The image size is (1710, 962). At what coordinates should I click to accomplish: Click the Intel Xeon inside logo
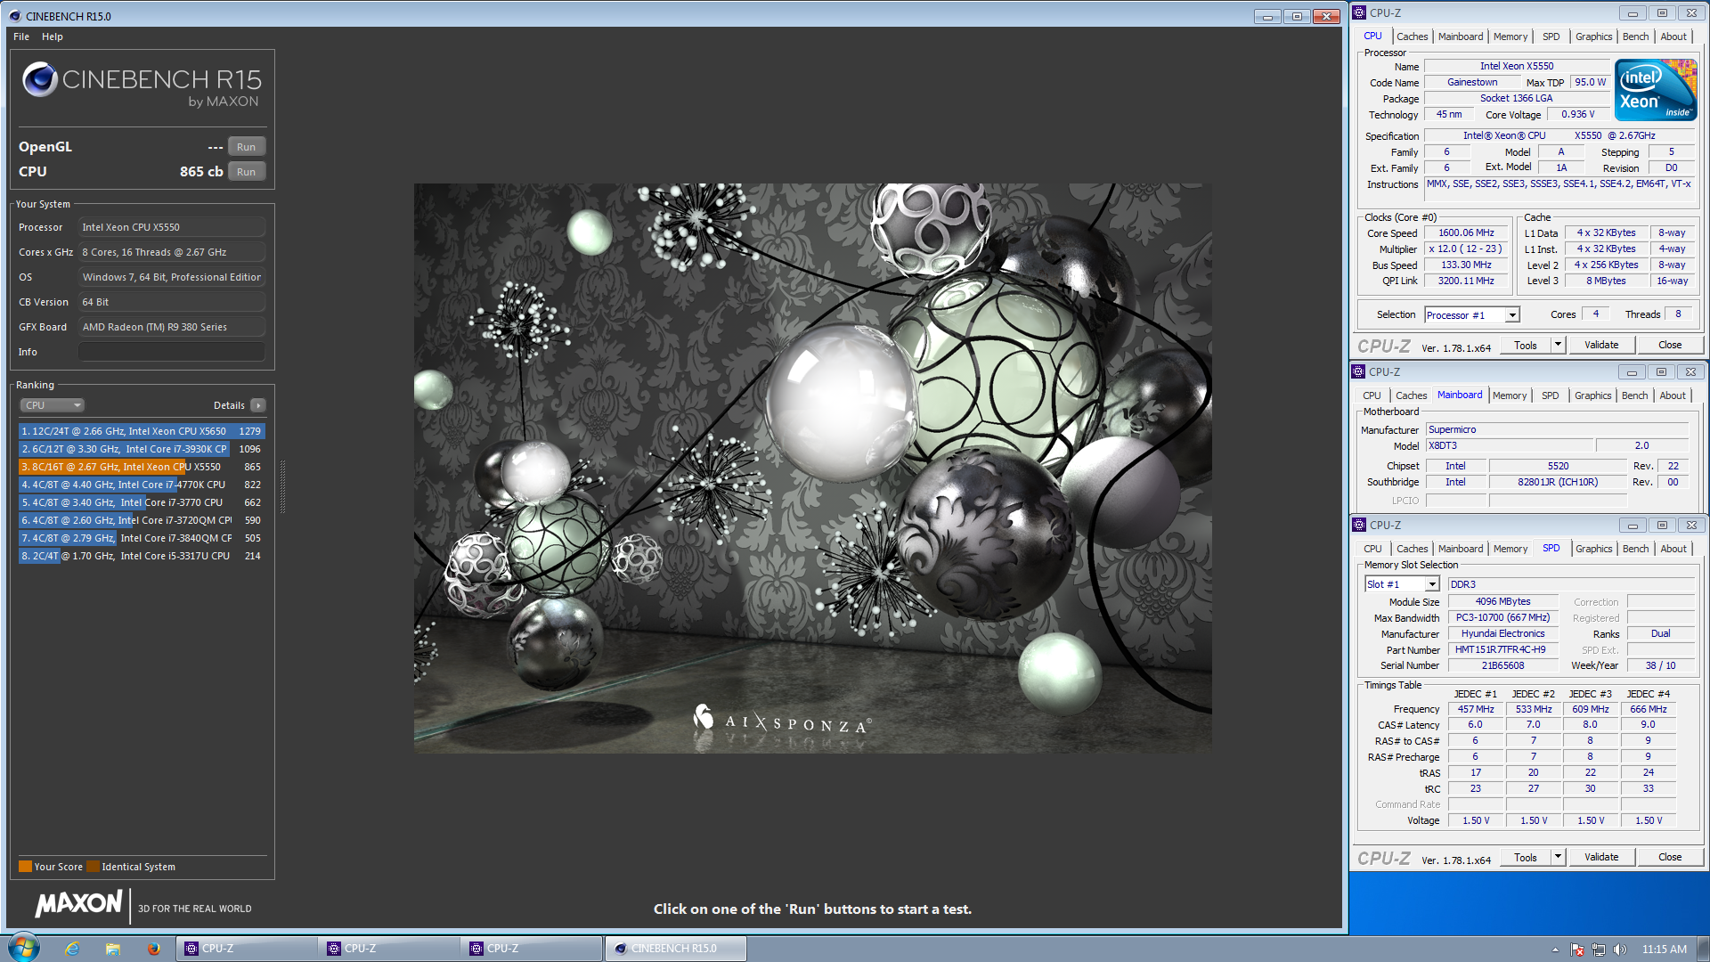pos(1656,89)
